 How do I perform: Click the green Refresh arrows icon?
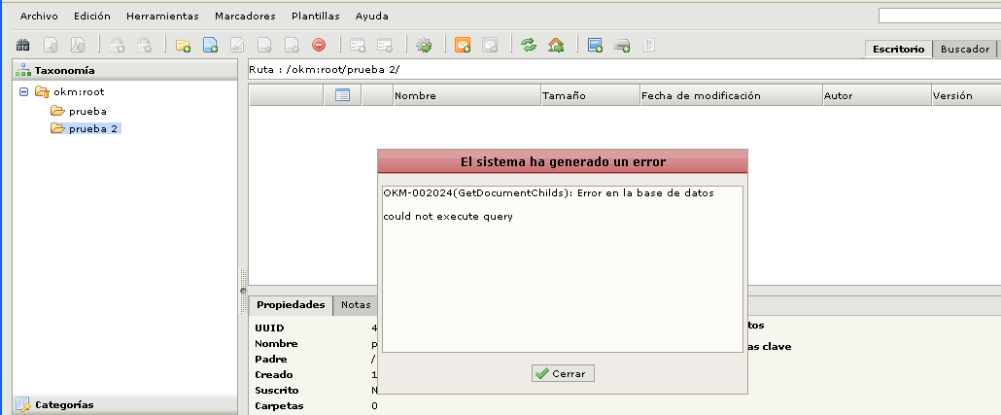529,46
